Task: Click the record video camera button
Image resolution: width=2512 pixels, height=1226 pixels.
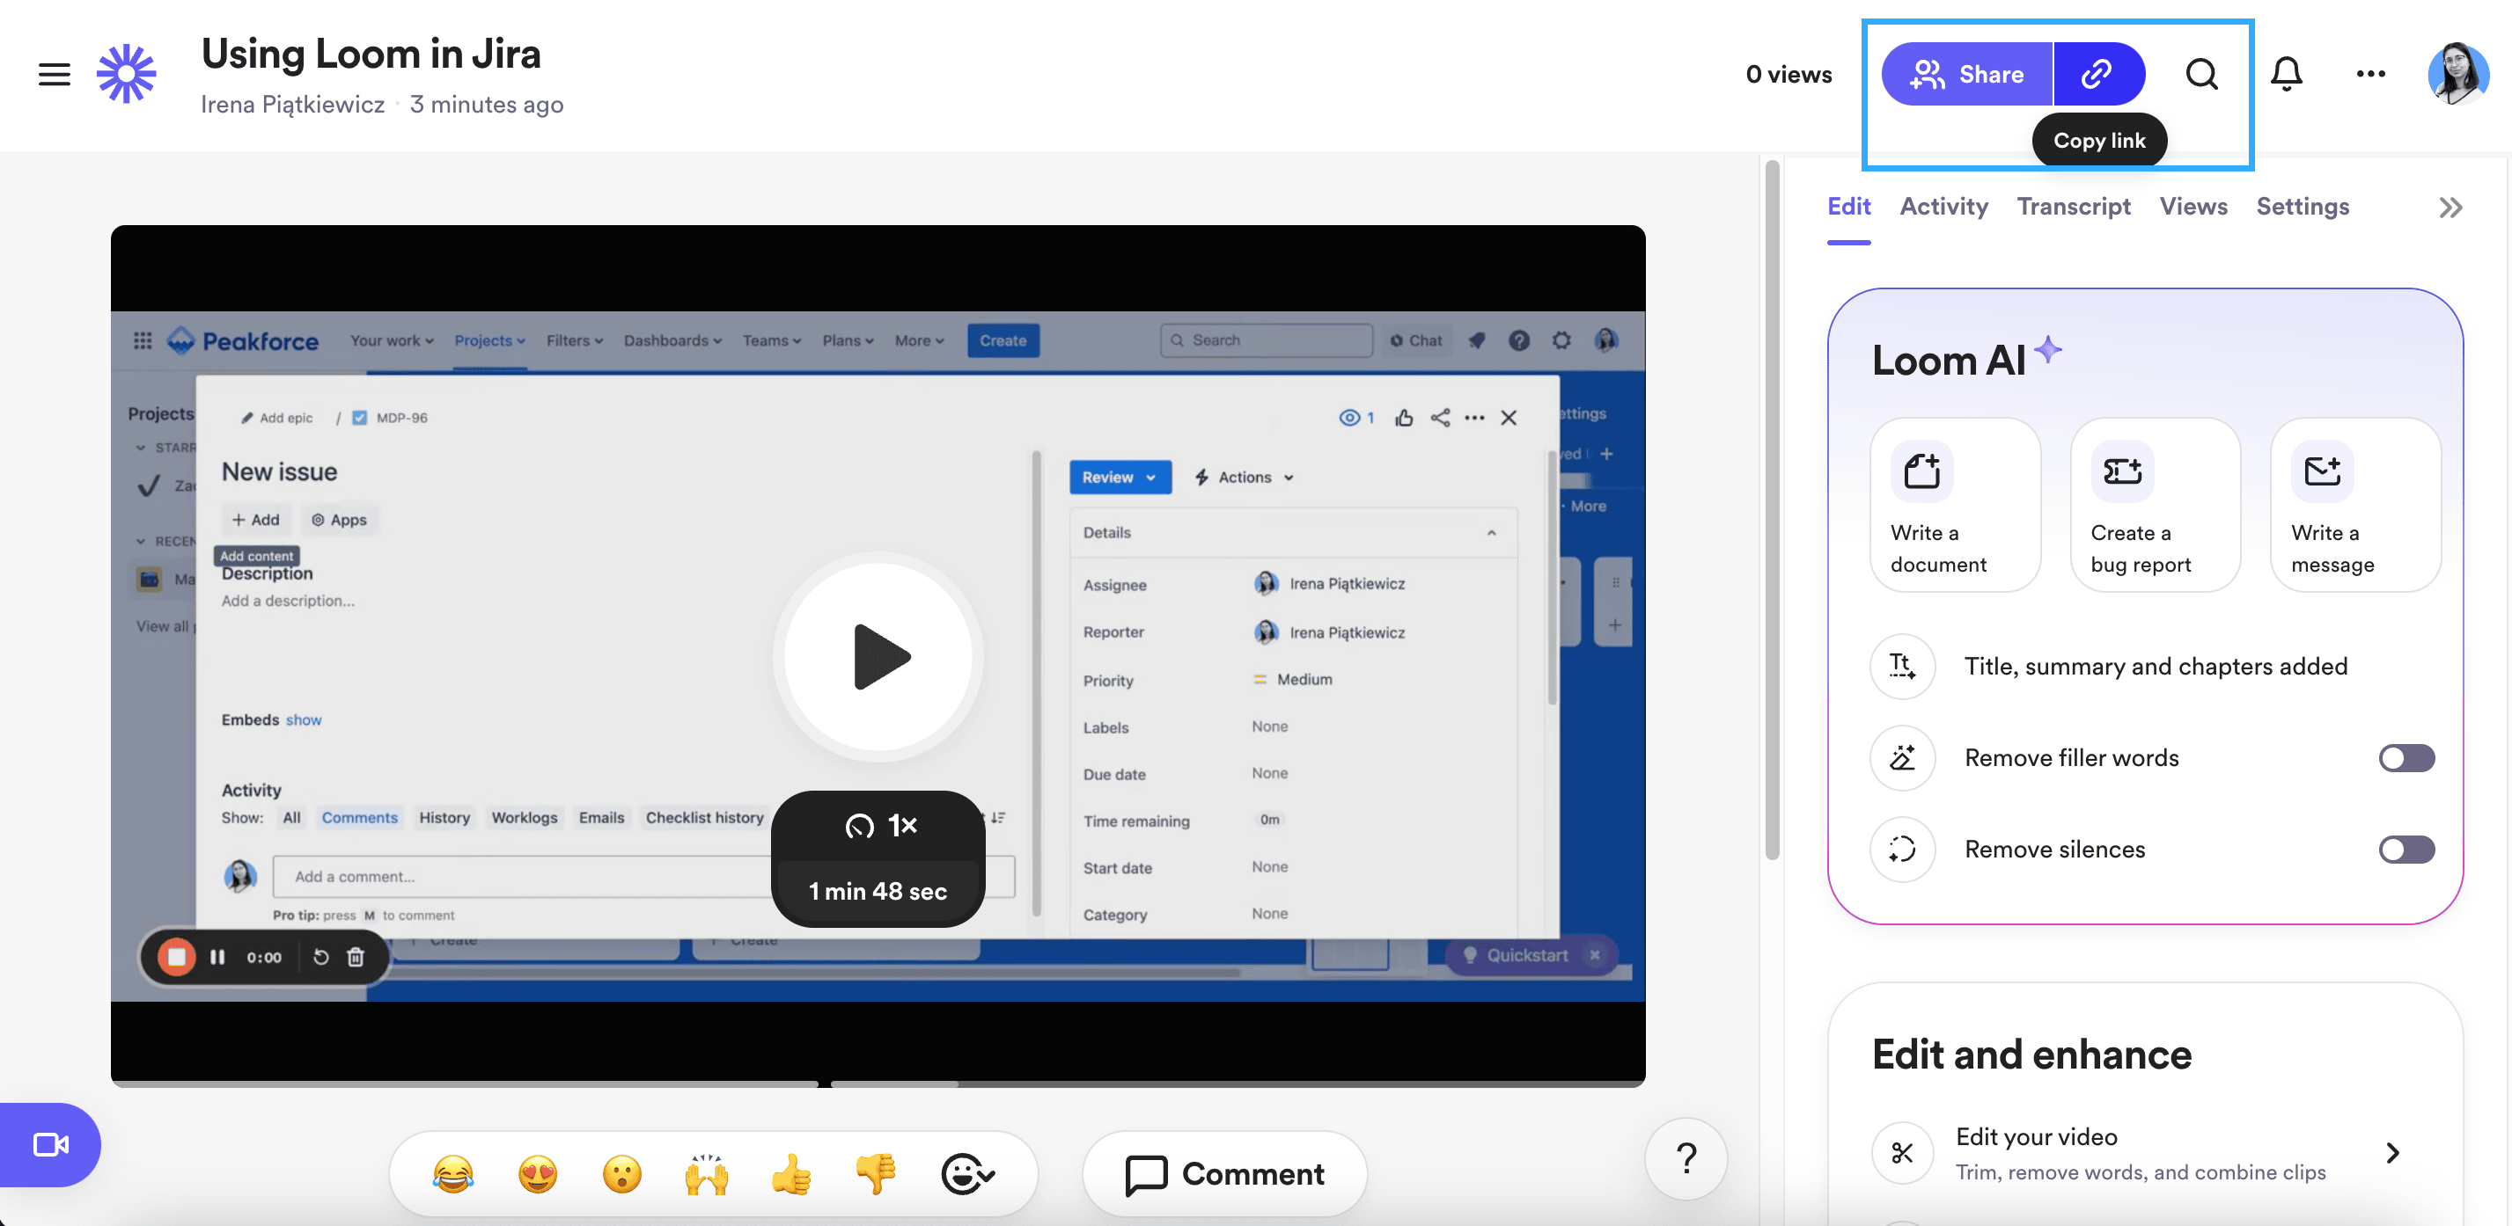Action: point(50,1145)
